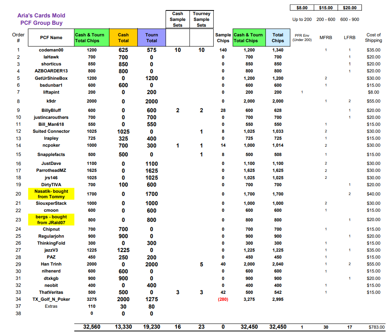Select the $8.00 shipping price cell
392x336 pixels.
(302, 8)
